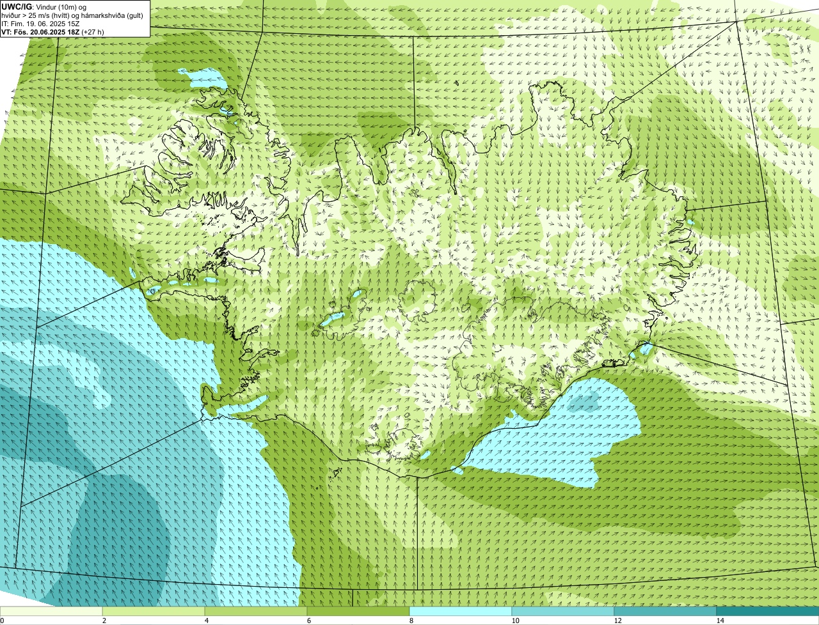Pick the 12–14 m/s teal legend band
819x625 pixels.
coord(665,611)
